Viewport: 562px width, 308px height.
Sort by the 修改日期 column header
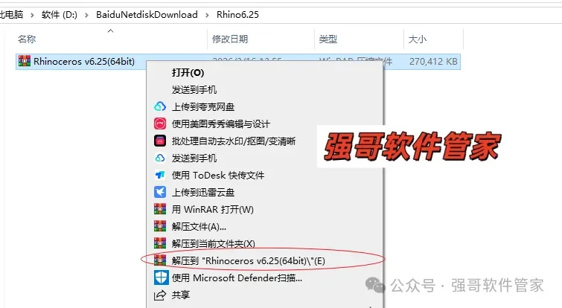tap(230, 39)
